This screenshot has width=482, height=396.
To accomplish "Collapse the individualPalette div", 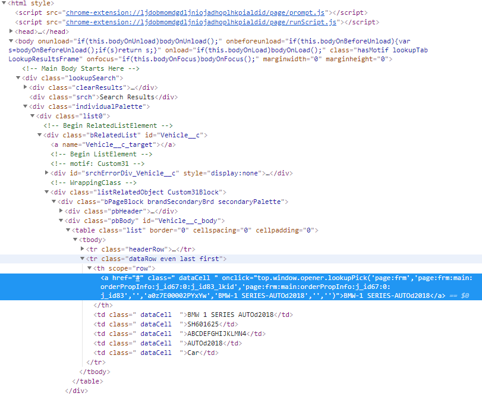I will pos(25,106).
